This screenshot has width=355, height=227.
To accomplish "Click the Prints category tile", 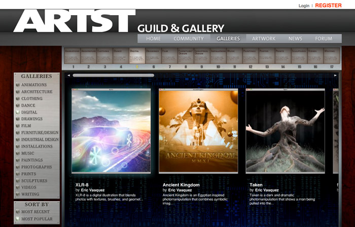I will [x=283, y=56].
